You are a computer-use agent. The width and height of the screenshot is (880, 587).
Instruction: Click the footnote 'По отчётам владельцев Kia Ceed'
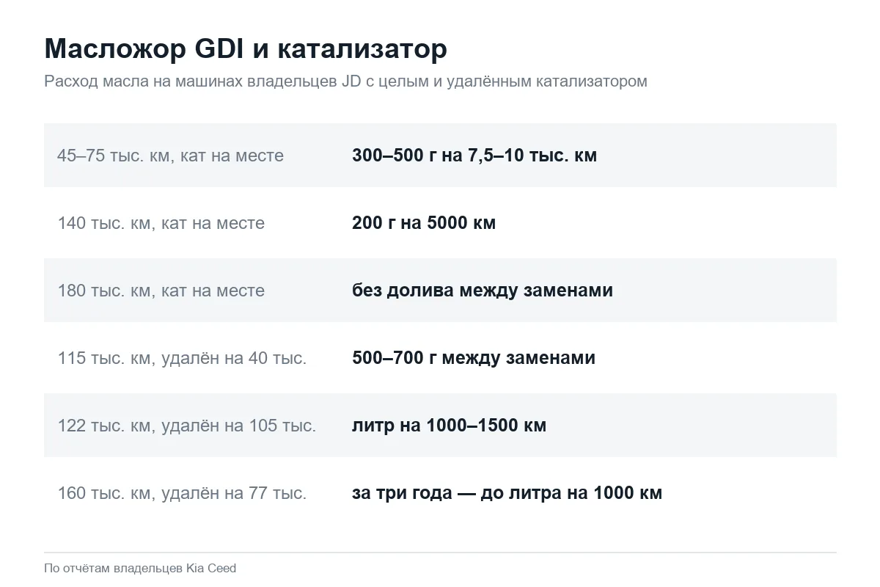[140, 568]
